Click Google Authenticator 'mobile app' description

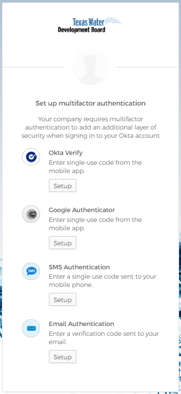(x=95, y=224)
